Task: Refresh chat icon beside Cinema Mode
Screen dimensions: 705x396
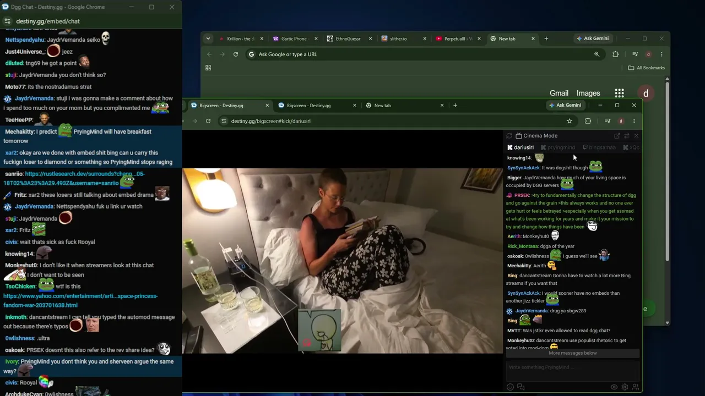Action: 509,136
